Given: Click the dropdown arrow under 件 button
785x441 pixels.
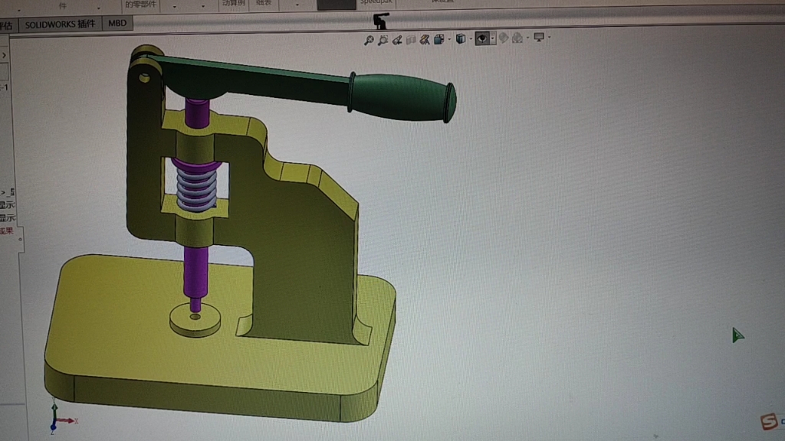Looking at the screenshot, I should point(99,8).
